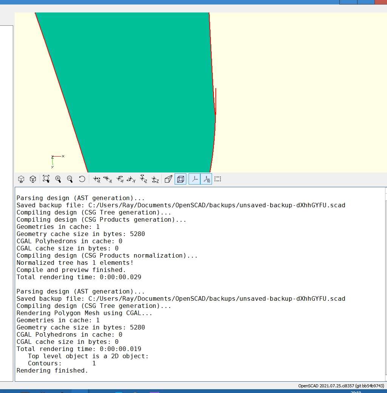This screenshot has width=387, height=393.
Task: Click the OpenSCAD version text in status bar
Action: tap(341, 386)
